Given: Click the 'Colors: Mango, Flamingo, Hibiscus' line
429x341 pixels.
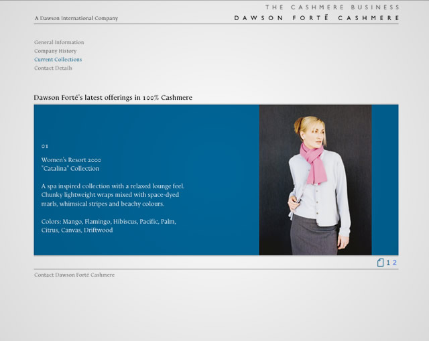Looking at the screenshot, I should coord(109,222).
